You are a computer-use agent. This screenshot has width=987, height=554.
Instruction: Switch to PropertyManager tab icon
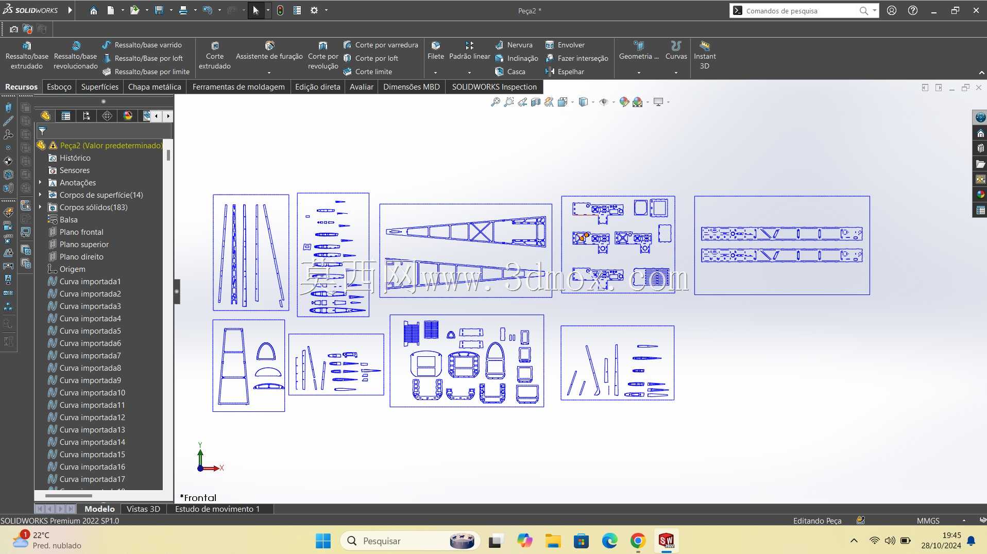pos(66,116)
